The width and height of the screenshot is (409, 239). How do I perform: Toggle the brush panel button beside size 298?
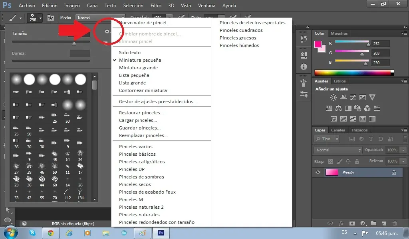click(x=51, y=18)
